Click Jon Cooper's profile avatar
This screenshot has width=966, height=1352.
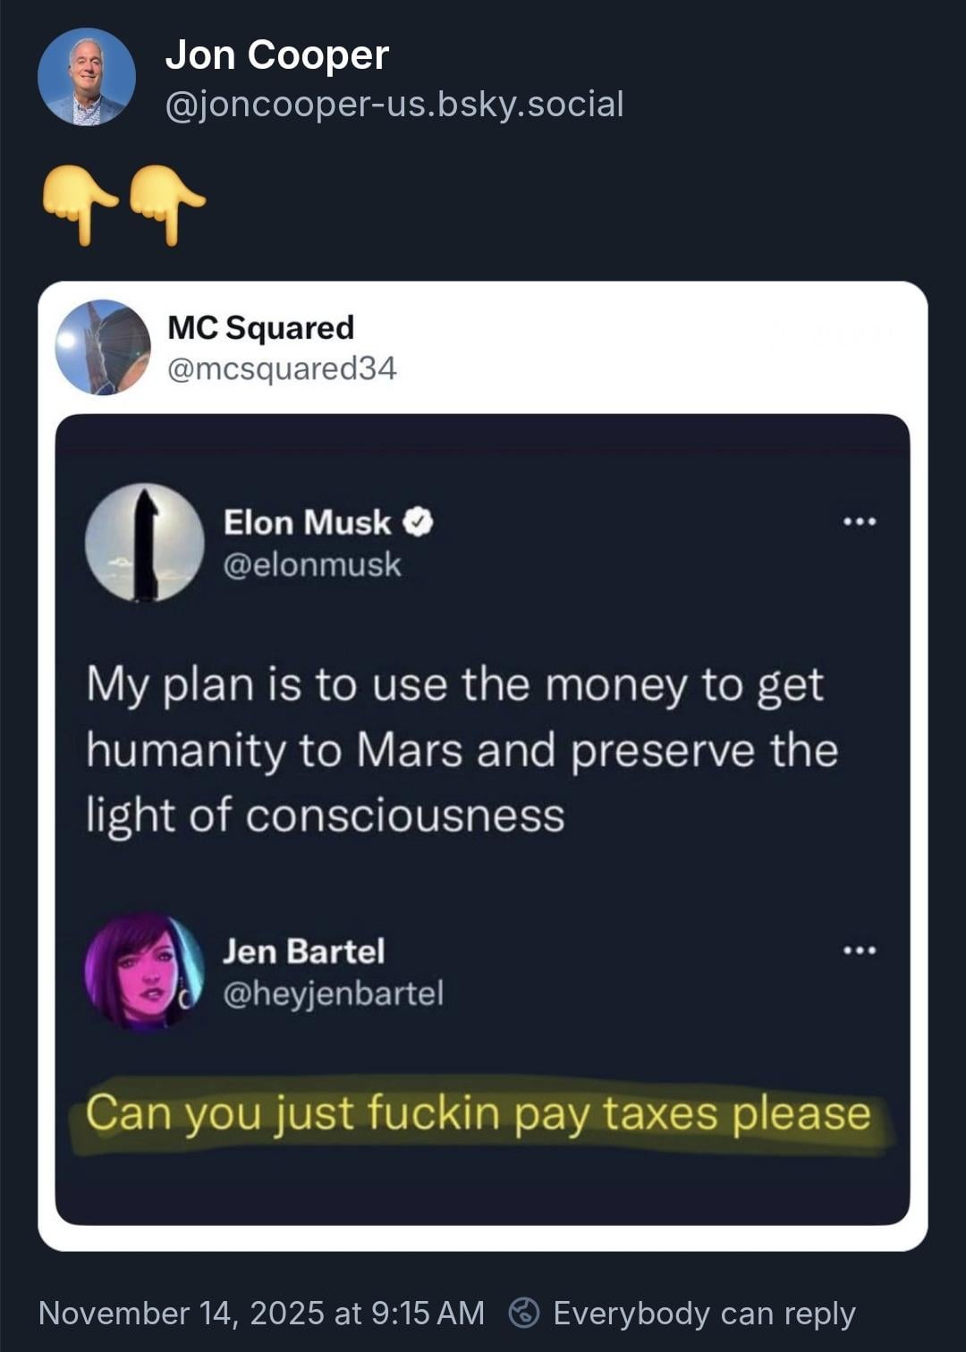tap(87, 77)
